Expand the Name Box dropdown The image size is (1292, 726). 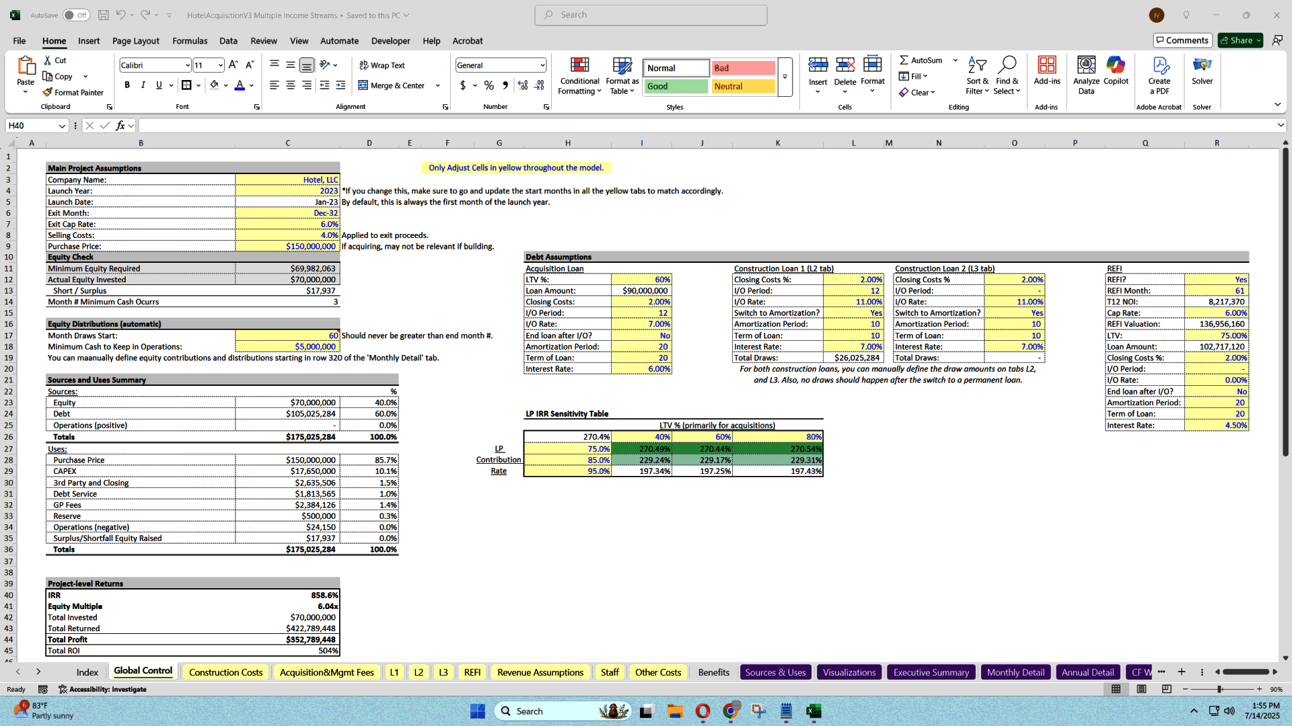[x=62, y=126]
